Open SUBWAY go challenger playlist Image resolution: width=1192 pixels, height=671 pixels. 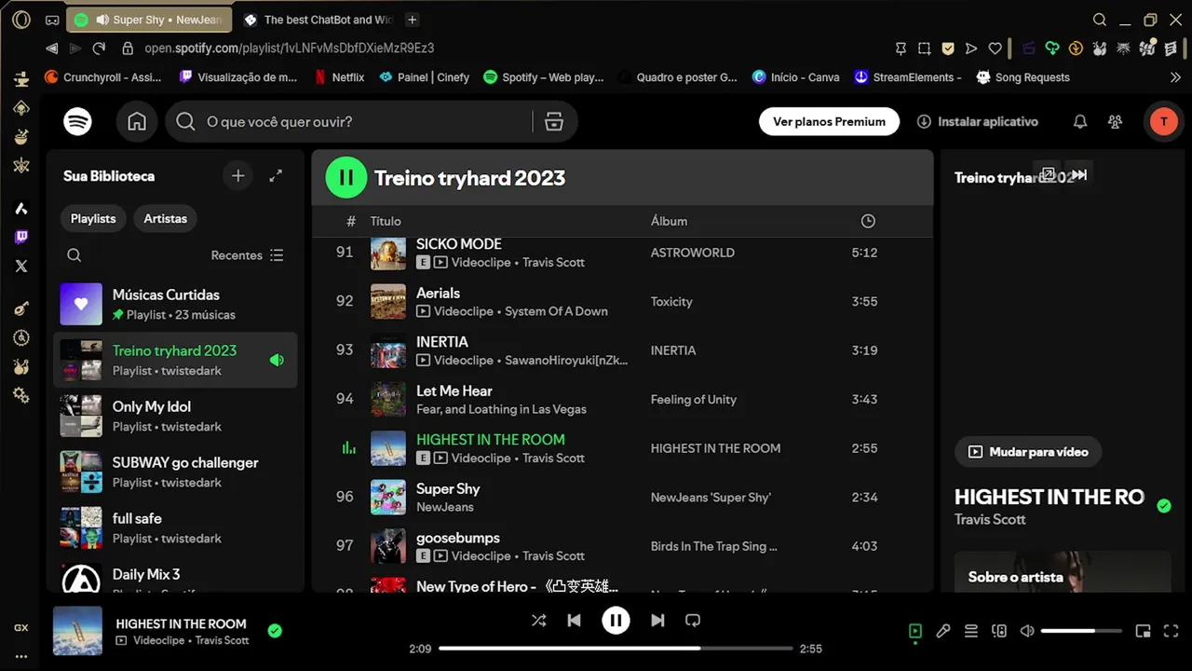(175, 472)
